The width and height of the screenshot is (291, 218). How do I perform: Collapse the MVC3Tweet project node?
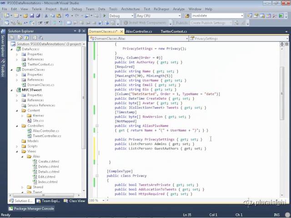(x=12, y=90)
